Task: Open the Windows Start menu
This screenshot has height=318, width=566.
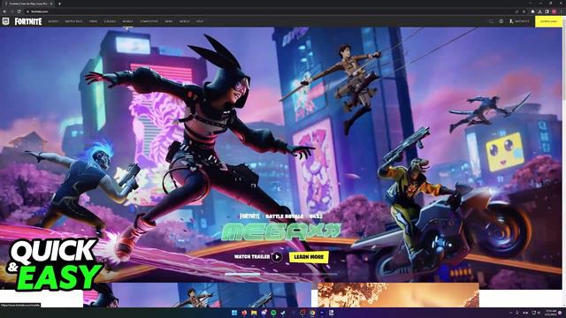Action: (x=233, y=313)
